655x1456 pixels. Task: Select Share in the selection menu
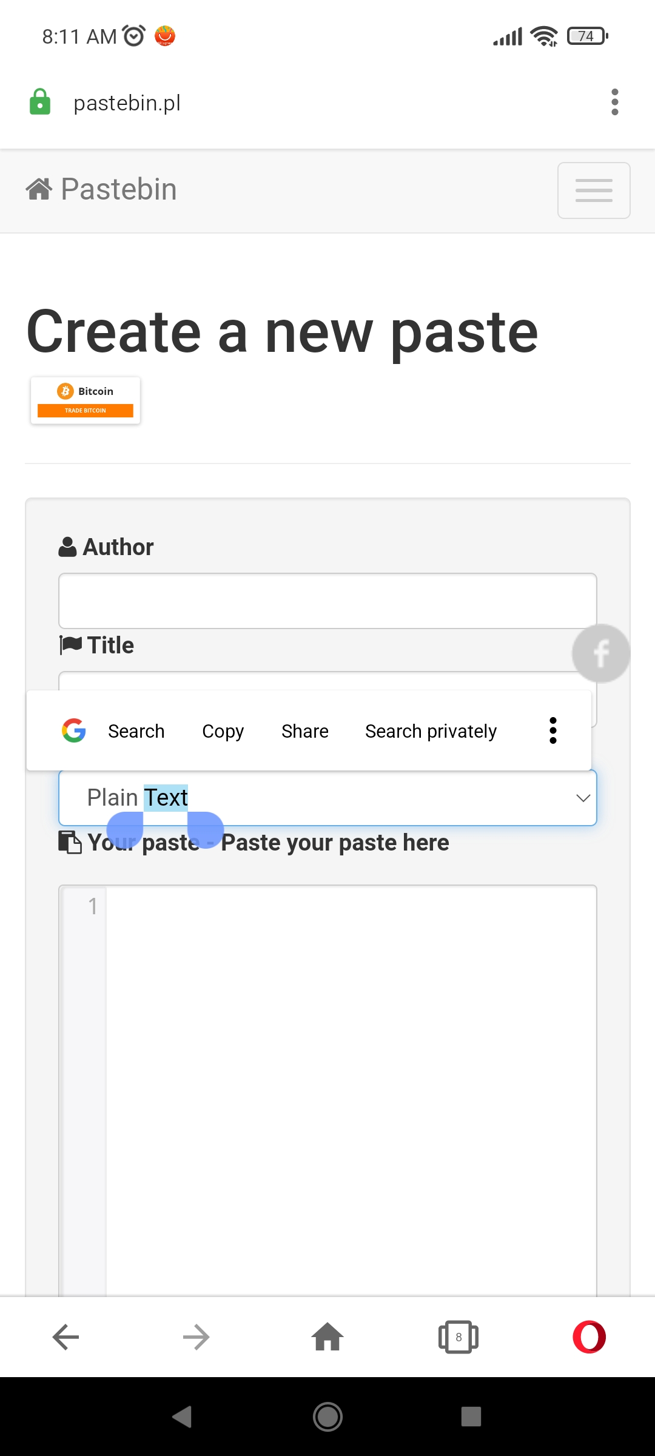(304, 731)
